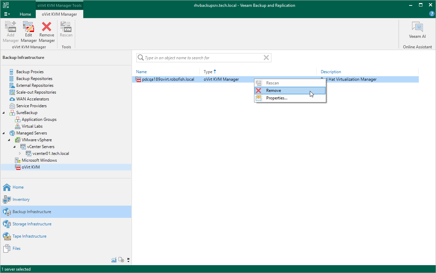Viewport: 436px width, 273px height.
Task: Select the Backup Proxies icon in the tree
Action: pos(12,72)
